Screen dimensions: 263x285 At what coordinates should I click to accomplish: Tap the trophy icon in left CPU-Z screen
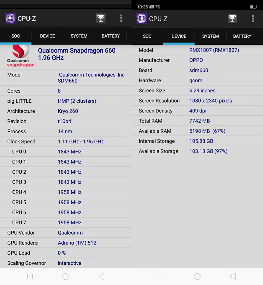tap(101, 18)
